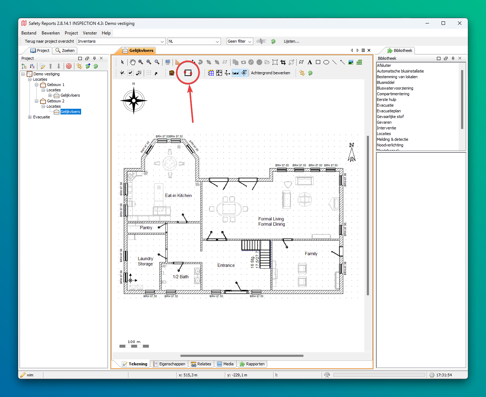
Task: Open the Bewerken menu
Action: (x=51, y=33)
